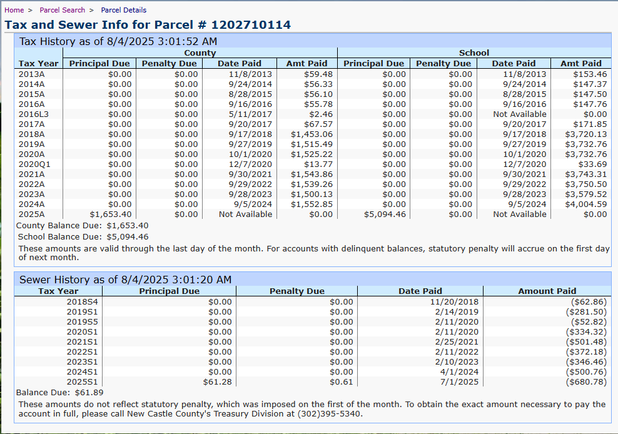Screen dimensions: 618x434
Task: Select the County Balance Due line
Action: [82, 225]
